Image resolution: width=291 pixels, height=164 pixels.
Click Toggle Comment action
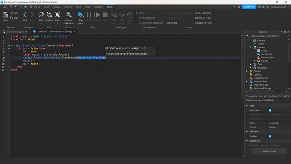[x=203, y=13]
